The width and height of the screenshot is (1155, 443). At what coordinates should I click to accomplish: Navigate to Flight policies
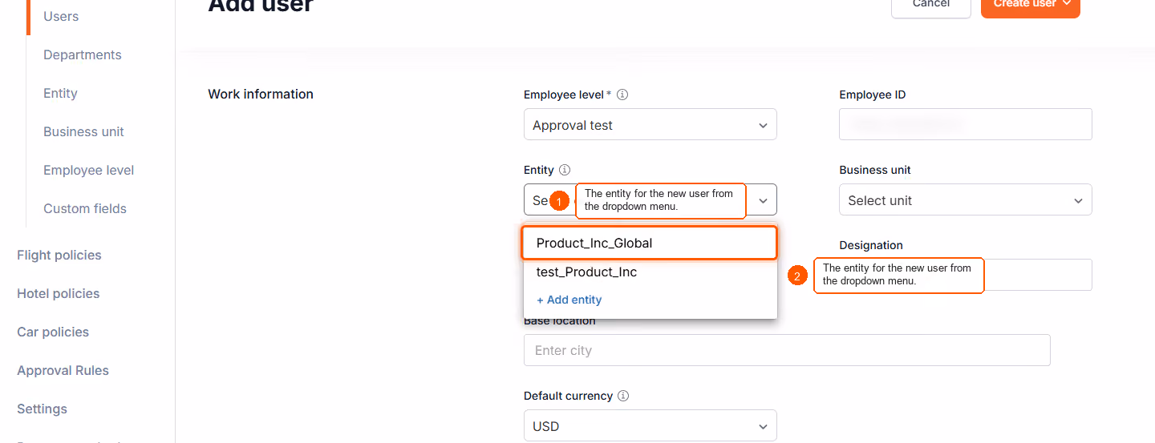tap(59, 255)
